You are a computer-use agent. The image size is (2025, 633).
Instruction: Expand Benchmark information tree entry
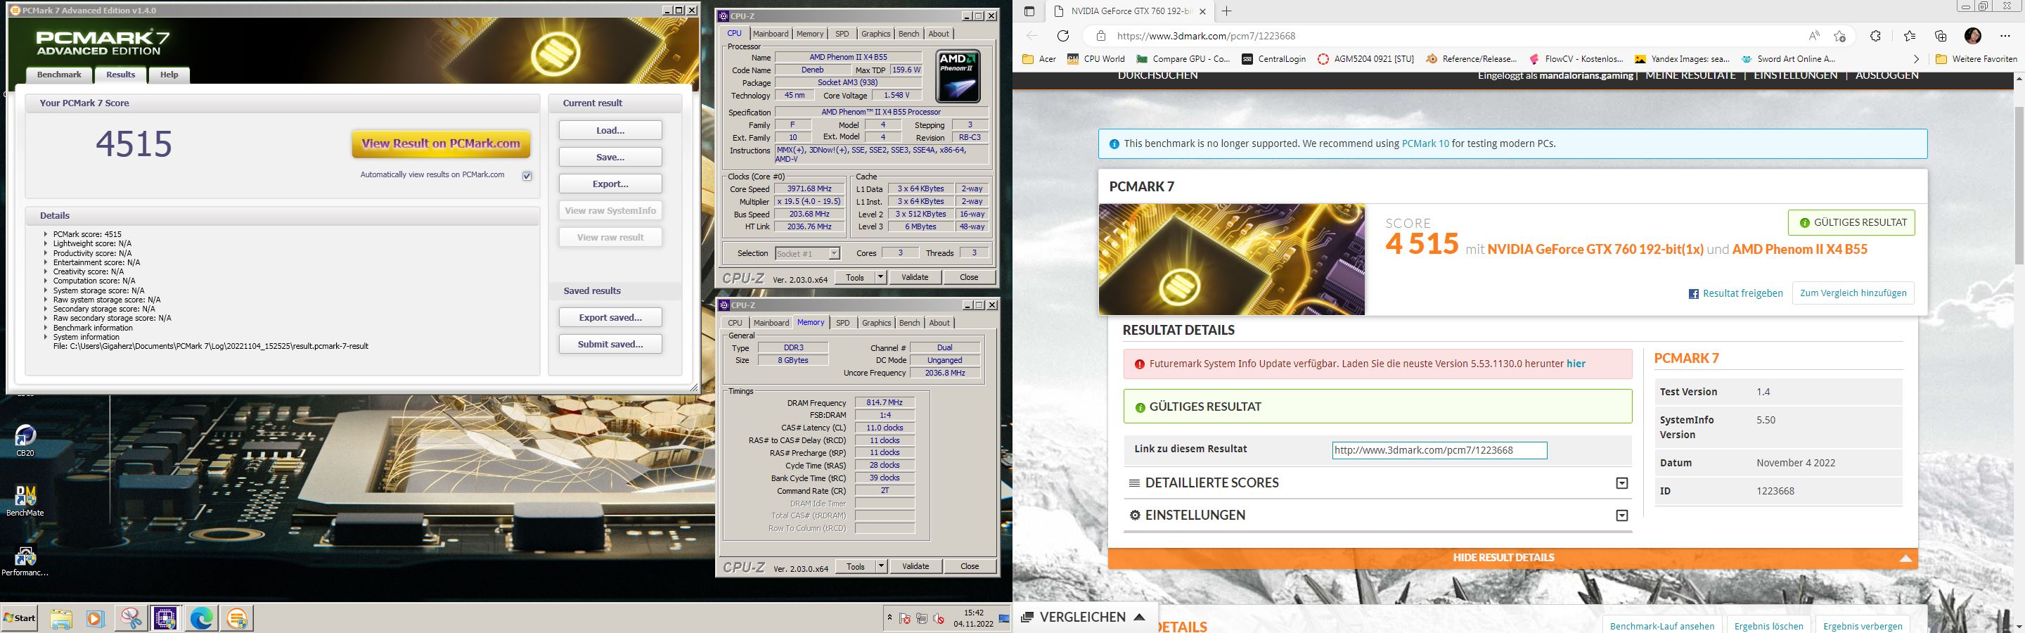point(46,328)
